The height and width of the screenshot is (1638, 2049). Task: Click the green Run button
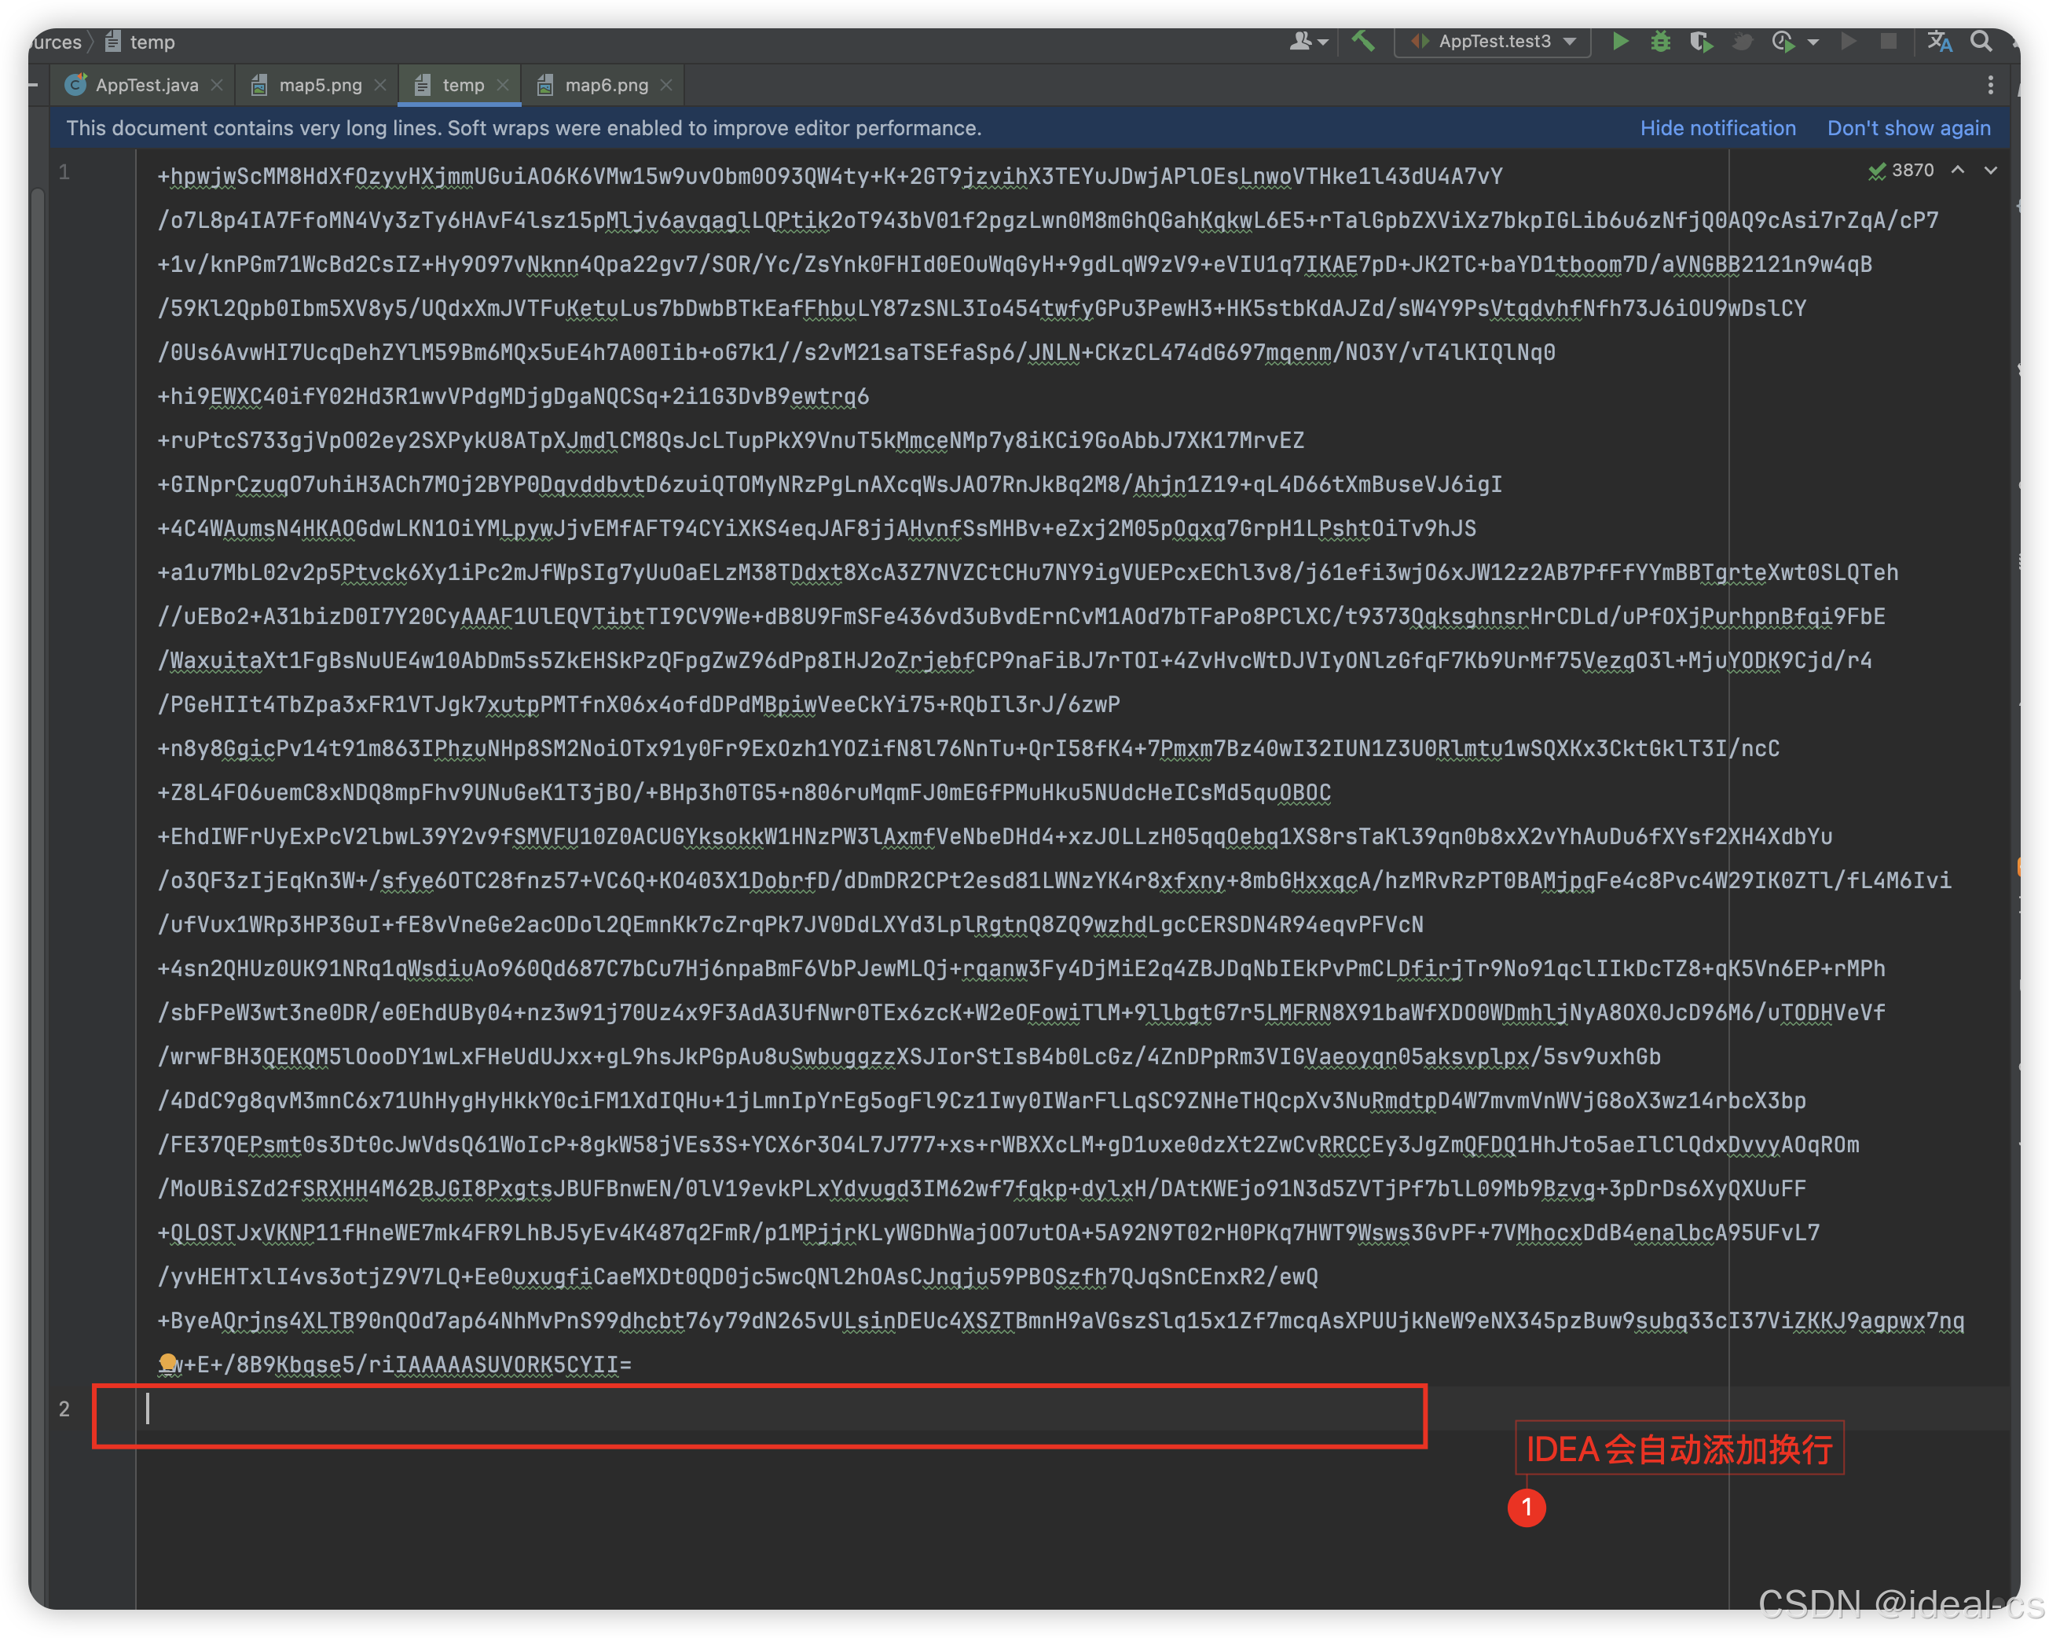(x=1620, y=41)
